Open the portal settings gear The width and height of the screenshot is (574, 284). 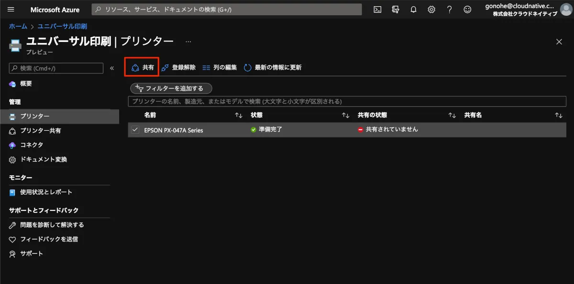tap(431, 10)
